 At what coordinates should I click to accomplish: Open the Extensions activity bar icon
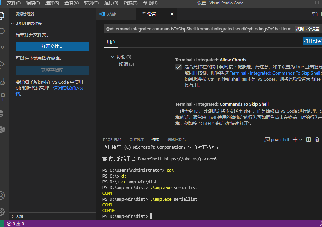point(2,97)
